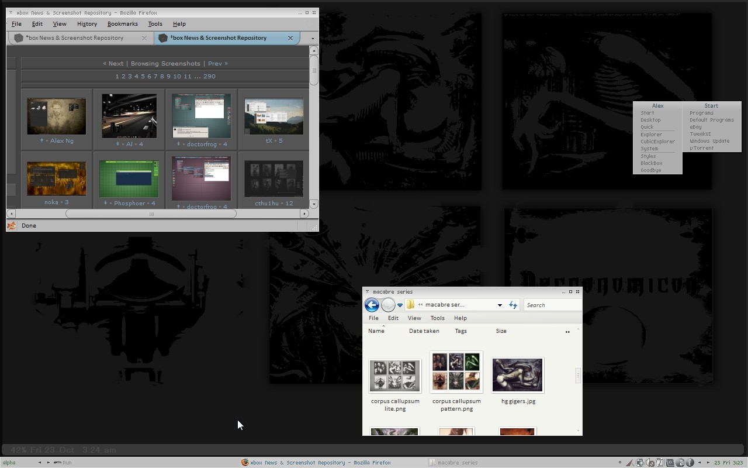Screen dimensions: 748x468
Task: Select µTorrent menu entry
Action: 701,148
